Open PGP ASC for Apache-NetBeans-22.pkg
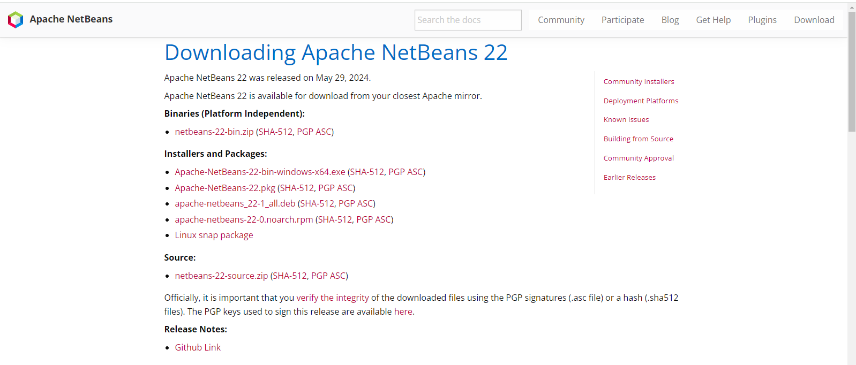 [x=335, y=188]
